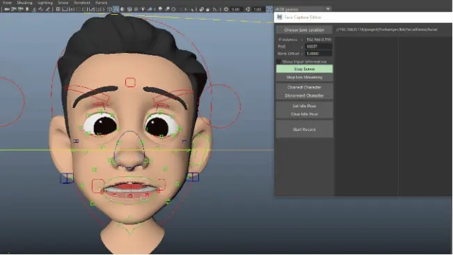Open the Shading menu
453x255 pixels.
pyautogui.click(x=24, y=3)
